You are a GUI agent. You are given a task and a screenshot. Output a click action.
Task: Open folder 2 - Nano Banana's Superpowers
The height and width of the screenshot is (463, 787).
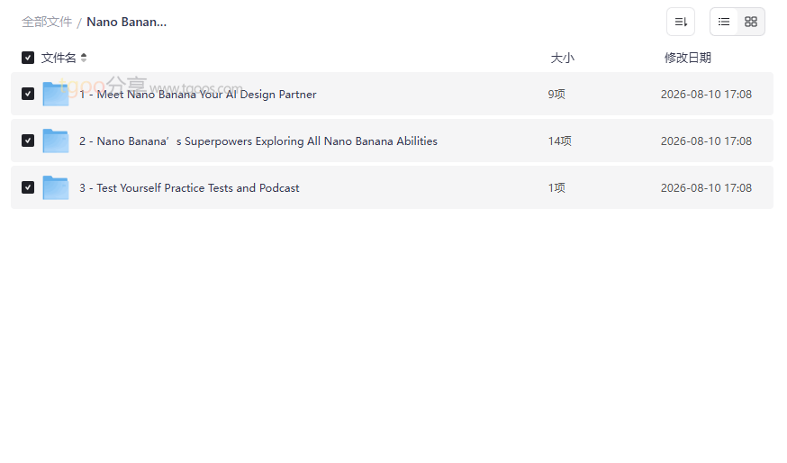(258, 141)
